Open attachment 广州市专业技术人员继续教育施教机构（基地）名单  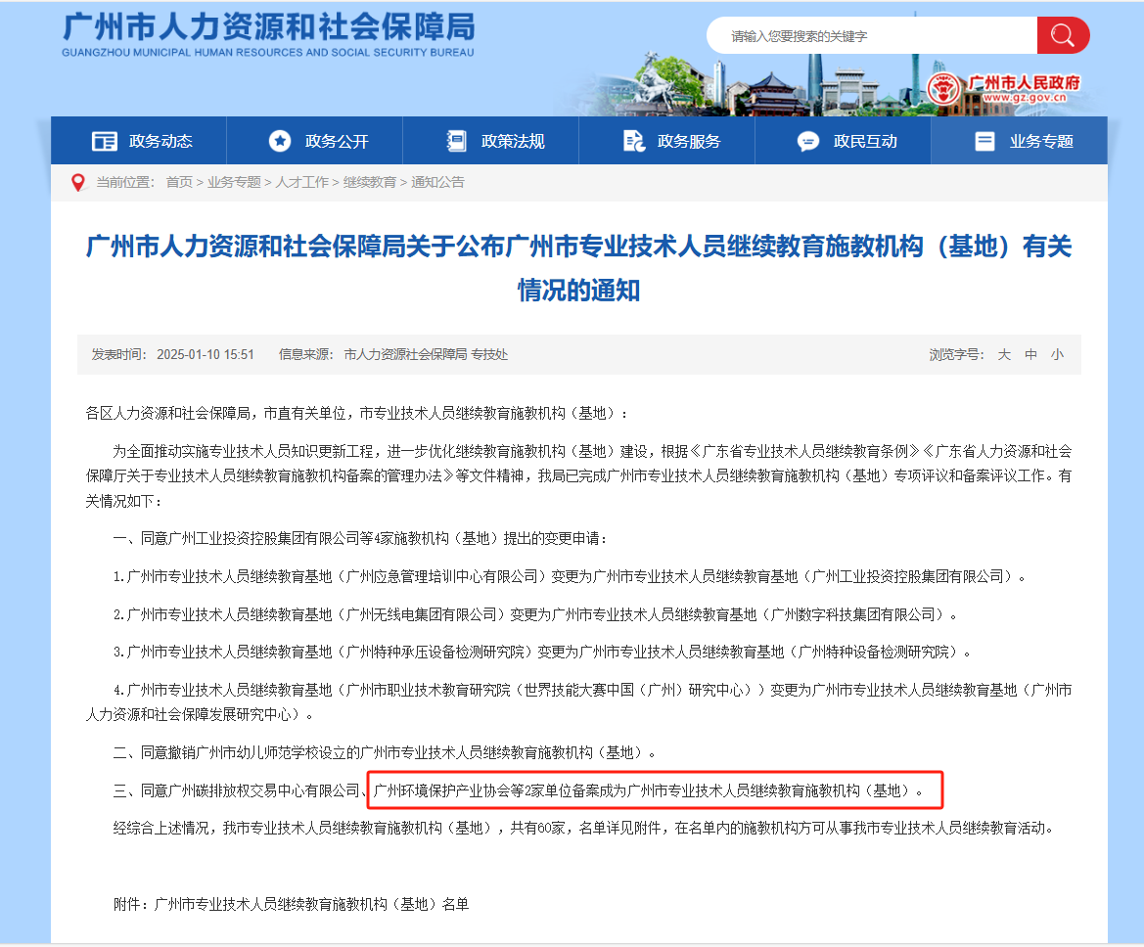pyautogui.click(x=311, y=905)
